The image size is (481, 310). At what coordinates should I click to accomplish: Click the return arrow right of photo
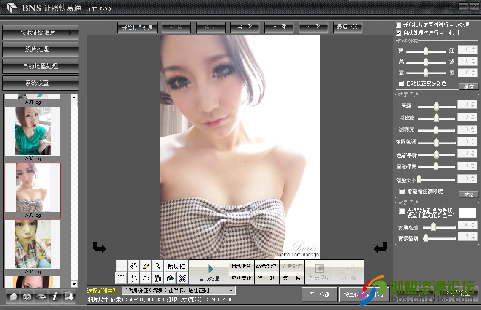[380, 247]
